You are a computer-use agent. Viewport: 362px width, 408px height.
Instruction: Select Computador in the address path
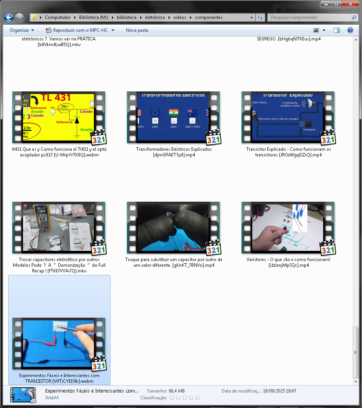pos(58,17)
